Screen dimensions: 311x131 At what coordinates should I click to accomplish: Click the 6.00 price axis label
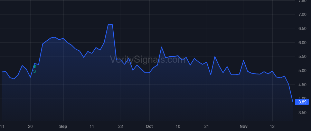tap(302, 42)
